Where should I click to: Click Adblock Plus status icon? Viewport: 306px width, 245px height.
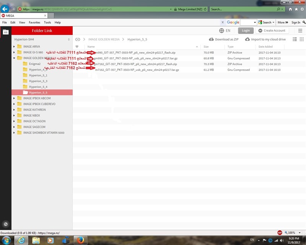[x=280, y=233]
